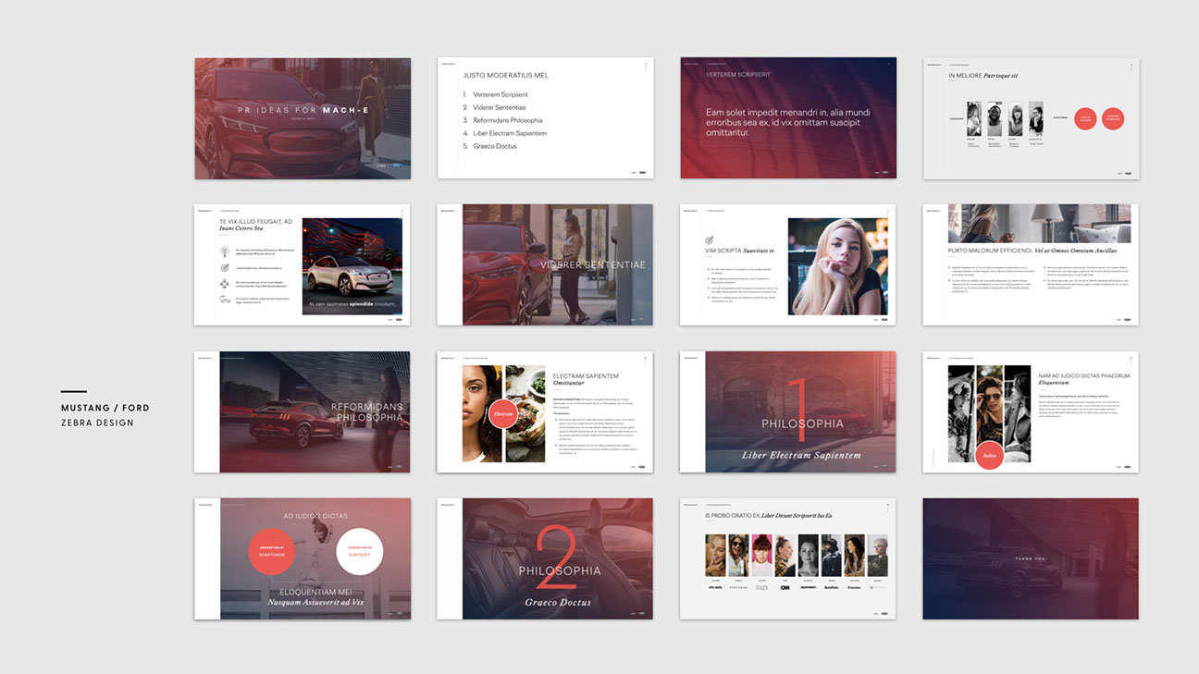
Task: Click the CNN logo on media slide
Action: tap(785, 587)
